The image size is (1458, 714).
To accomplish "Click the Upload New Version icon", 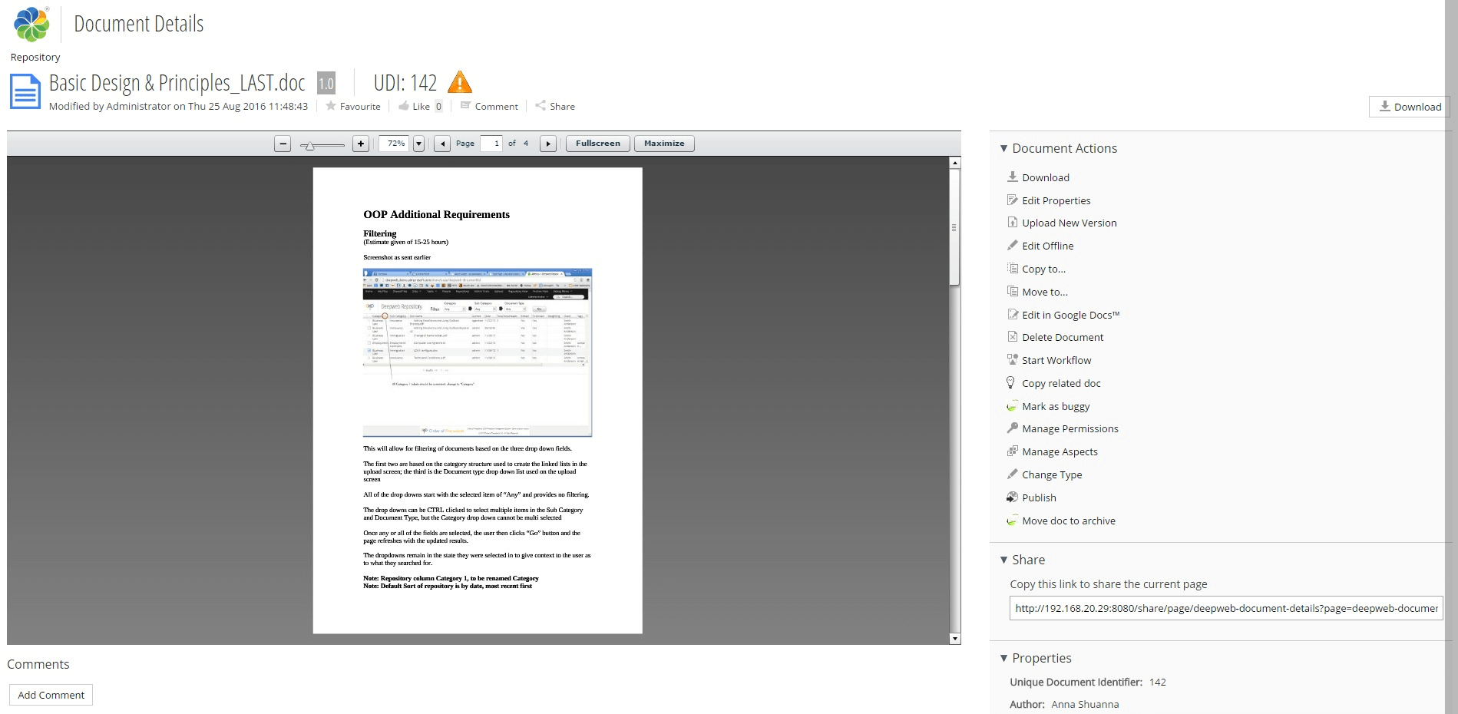I will (1012, 223).
